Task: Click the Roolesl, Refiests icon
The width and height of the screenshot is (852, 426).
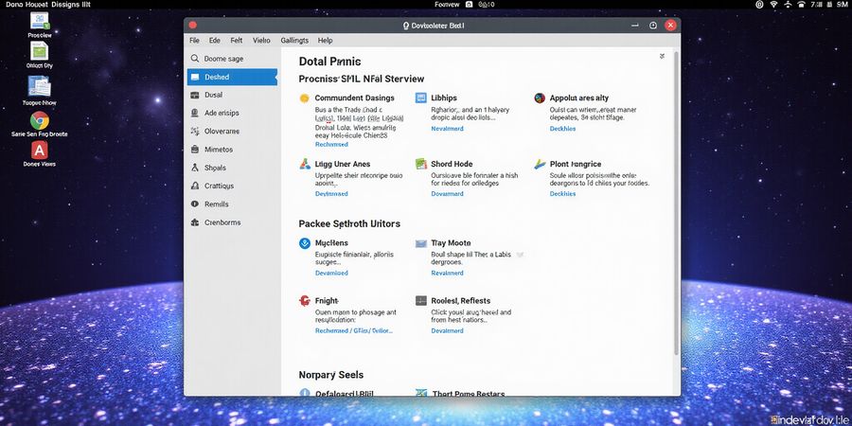Action: click(x=421, y=300)
